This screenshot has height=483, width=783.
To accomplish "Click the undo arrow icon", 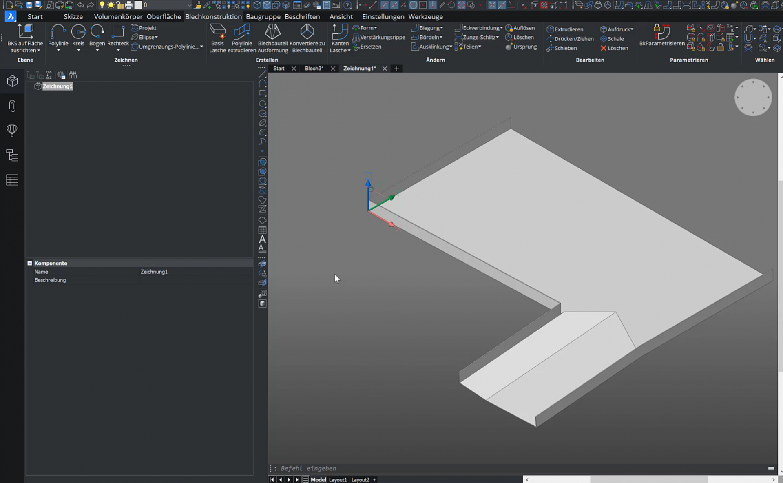I will 80,5.
